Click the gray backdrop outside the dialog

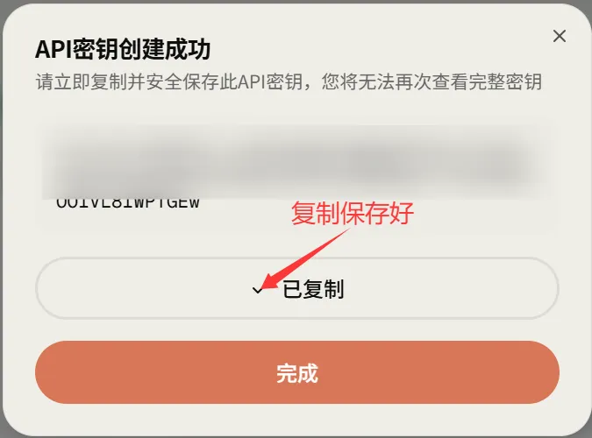(296, 2)
